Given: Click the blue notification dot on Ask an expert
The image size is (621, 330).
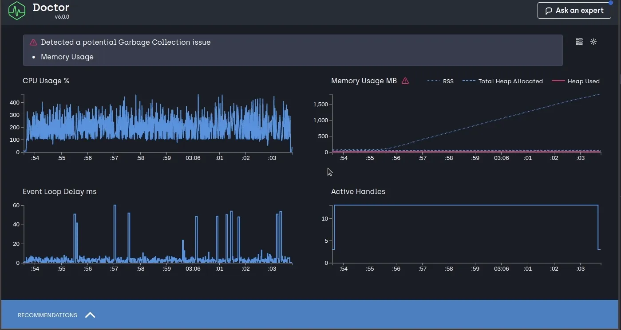Looking at the screenshot, I should [x=610, y=3].
